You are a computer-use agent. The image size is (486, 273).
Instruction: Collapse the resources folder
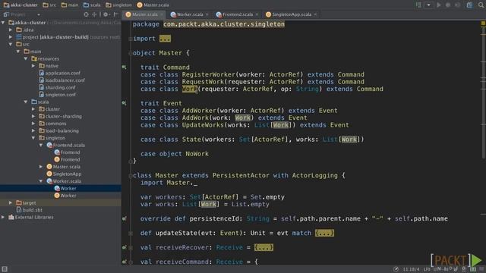pyautogui.click(x=26, y=58)
